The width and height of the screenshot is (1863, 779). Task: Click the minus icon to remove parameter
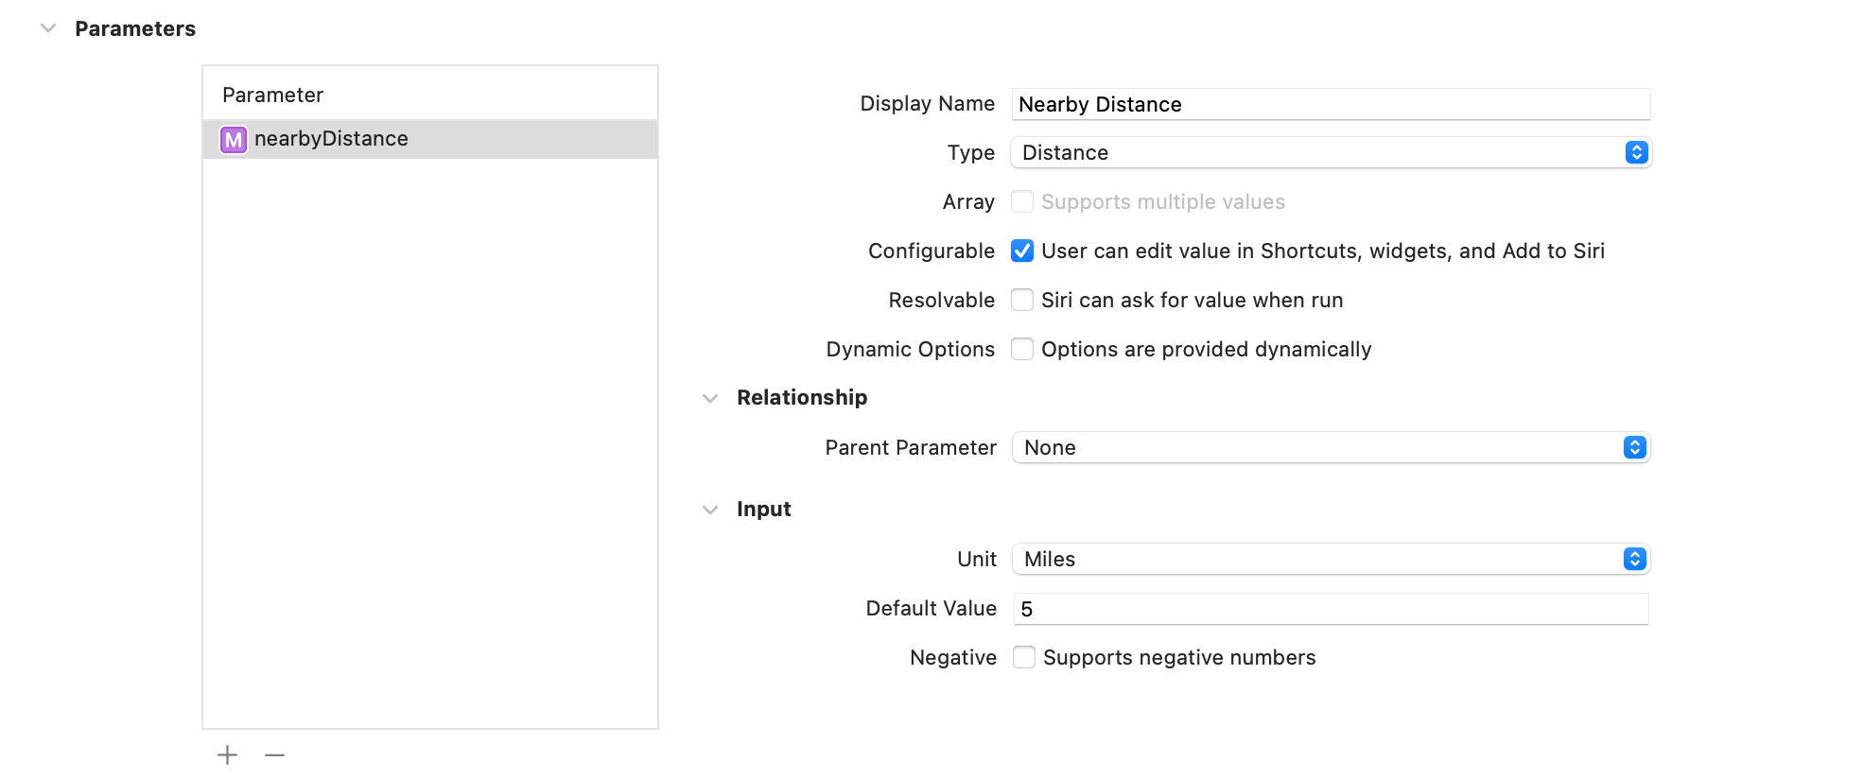(274, 755)
